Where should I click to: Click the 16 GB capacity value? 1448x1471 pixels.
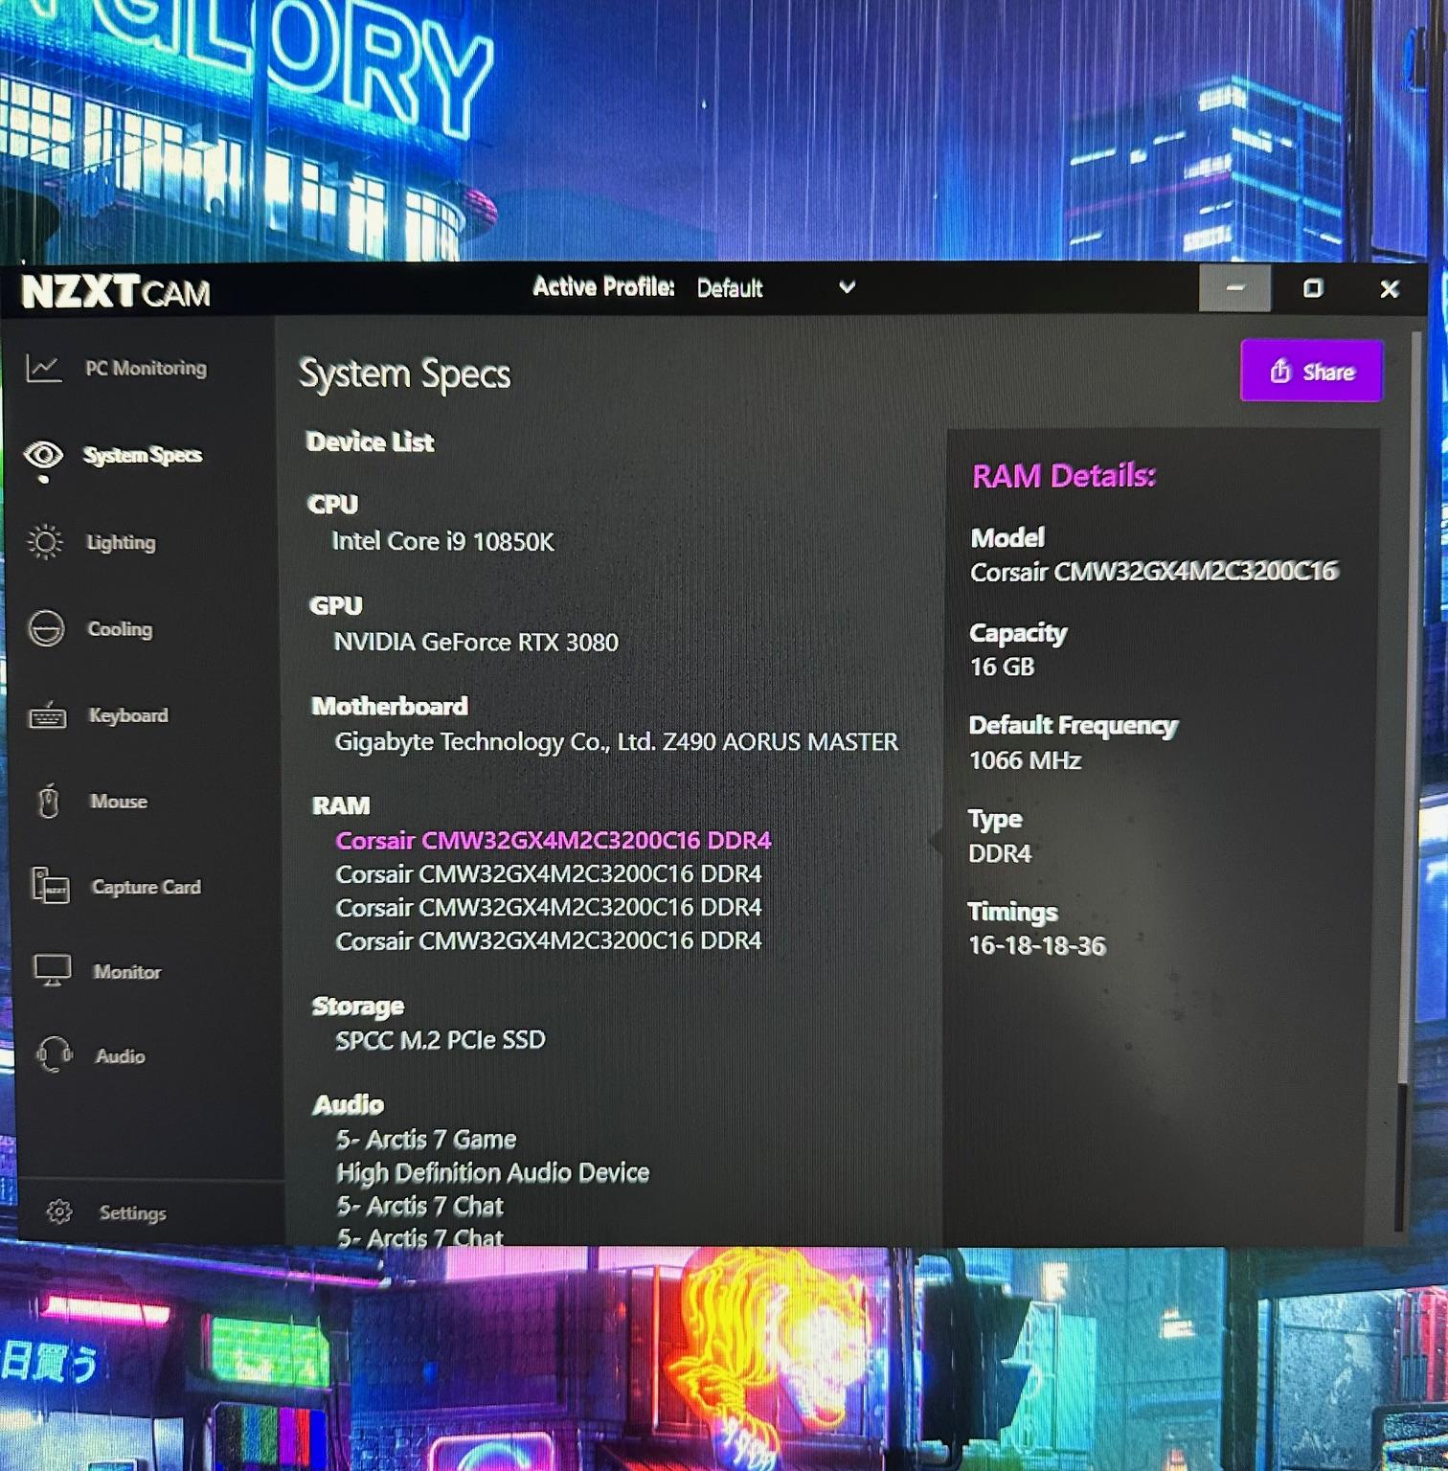(x=1002, y=667)
